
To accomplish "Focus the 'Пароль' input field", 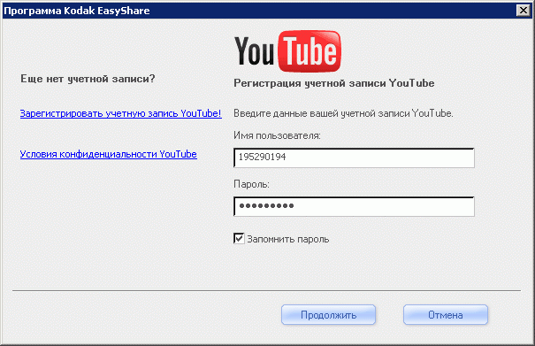I will 354,206.
